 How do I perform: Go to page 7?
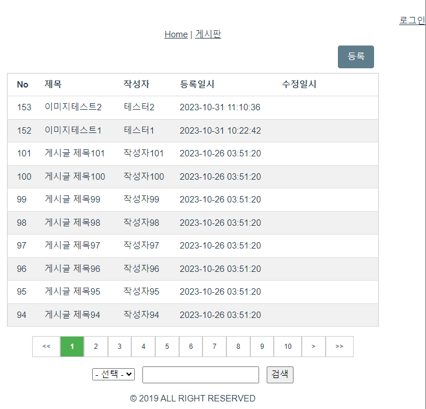click(x=215, y=347)
